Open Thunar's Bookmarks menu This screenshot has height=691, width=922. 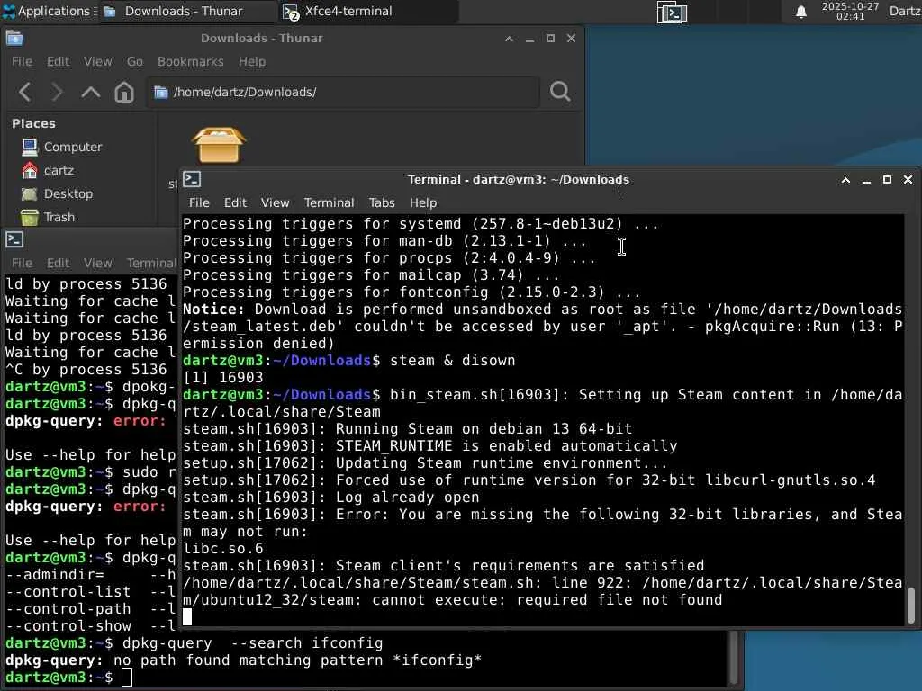click(191, 62)
